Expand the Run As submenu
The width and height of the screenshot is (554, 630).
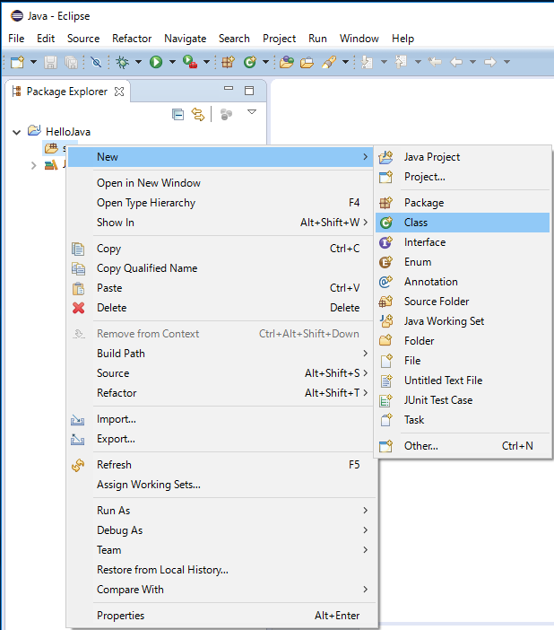221,511
